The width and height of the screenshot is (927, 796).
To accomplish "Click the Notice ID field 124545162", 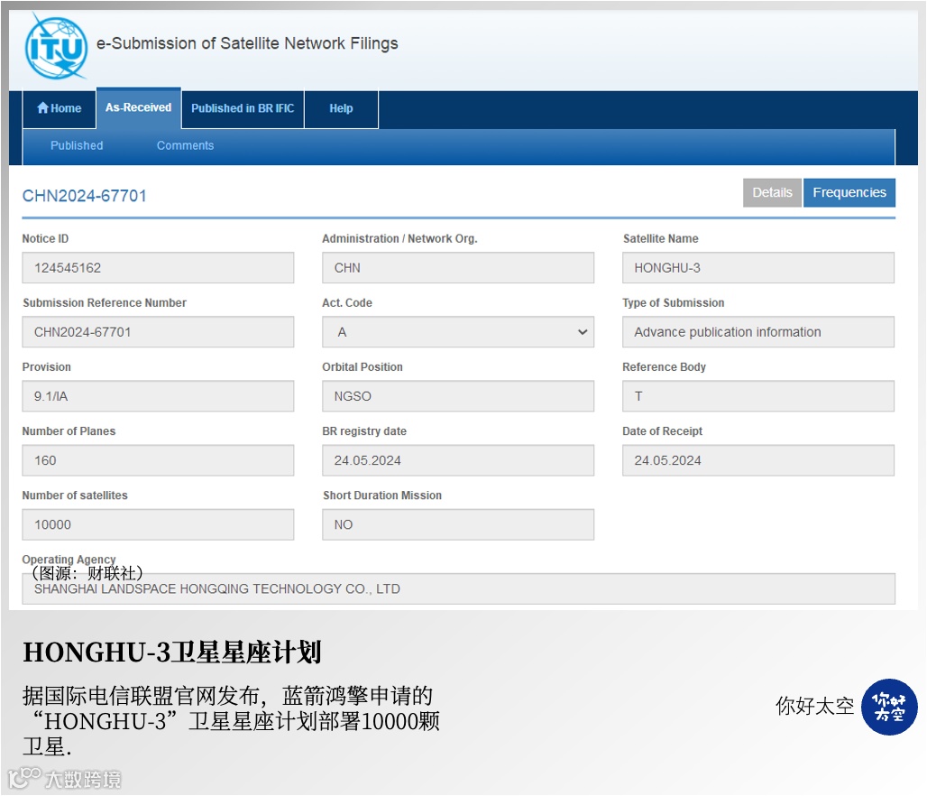I will tap(158, 267).
